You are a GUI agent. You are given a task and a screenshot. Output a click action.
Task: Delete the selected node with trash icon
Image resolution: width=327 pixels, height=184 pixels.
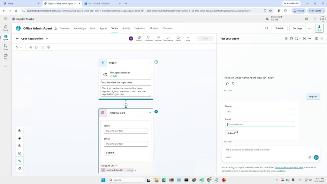(x=49, y=47)
